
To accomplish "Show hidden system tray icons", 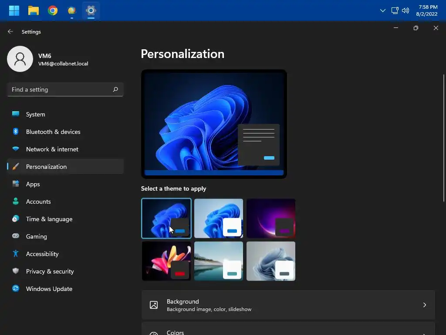I will pyautogui.click(x=383, y=10).
